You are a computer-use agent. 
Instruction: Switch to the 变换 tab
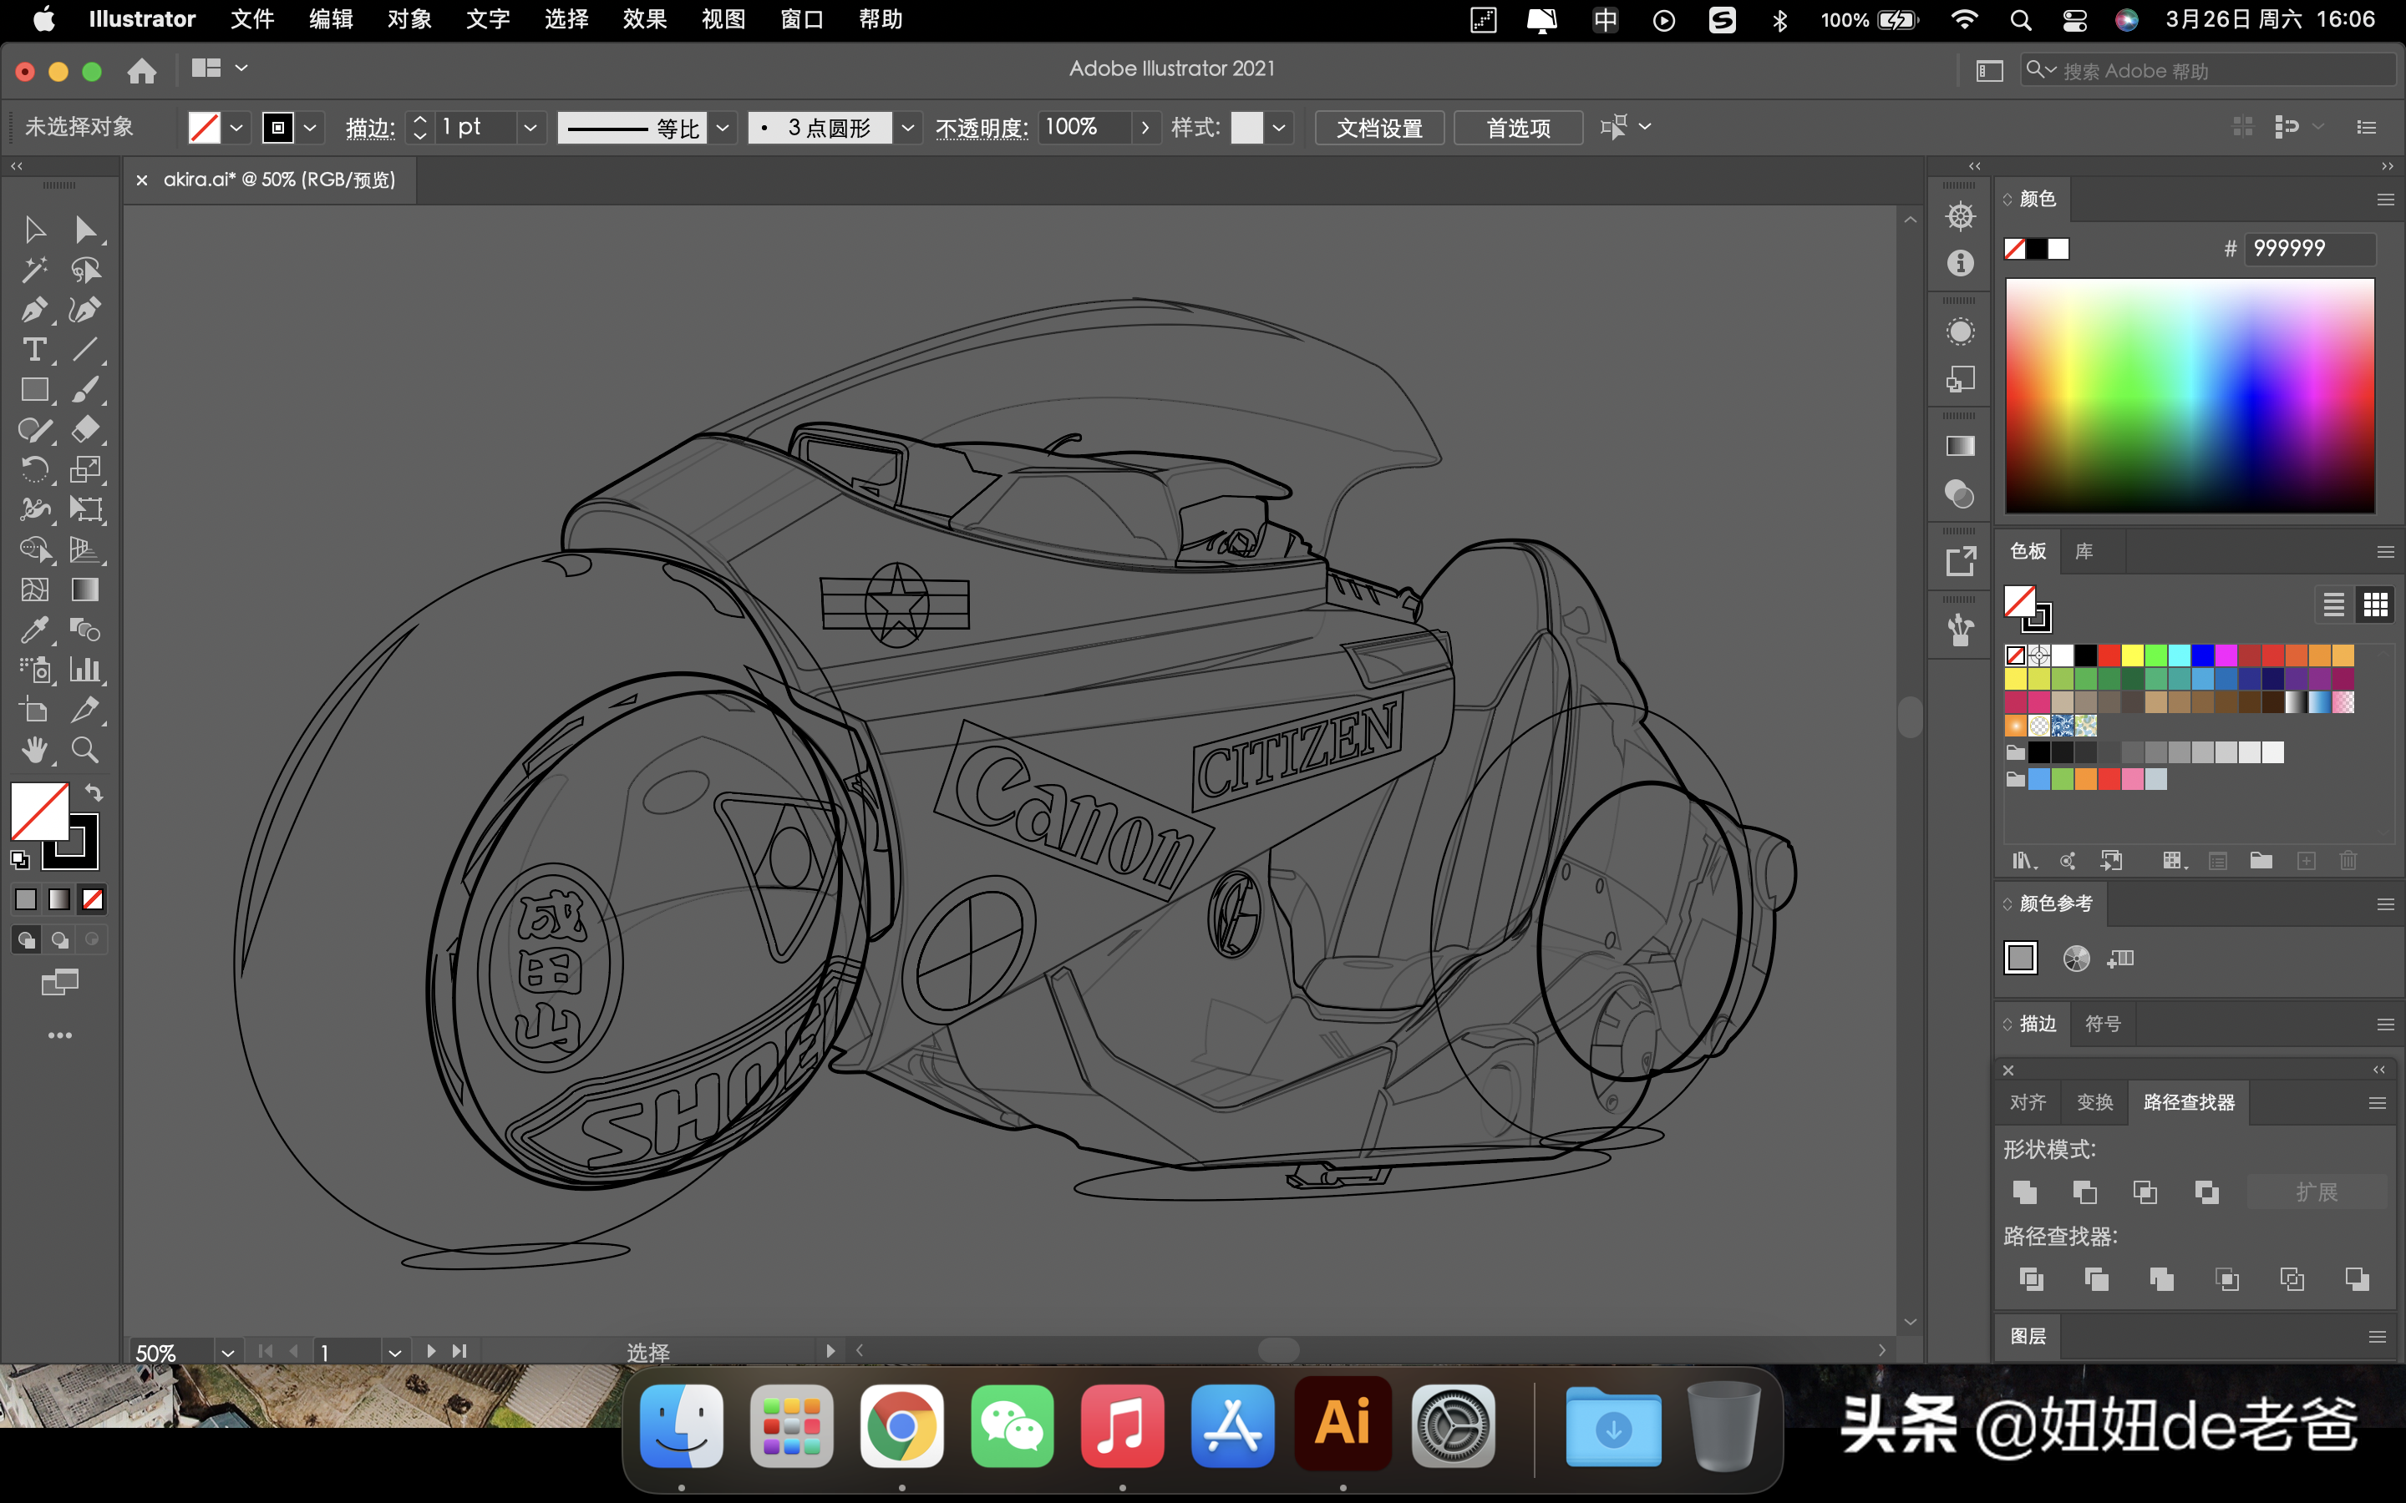click(2095, 1101)
